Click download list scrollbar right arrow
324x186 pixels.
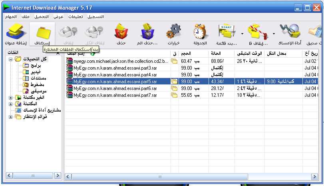click(x=314, y=177)
